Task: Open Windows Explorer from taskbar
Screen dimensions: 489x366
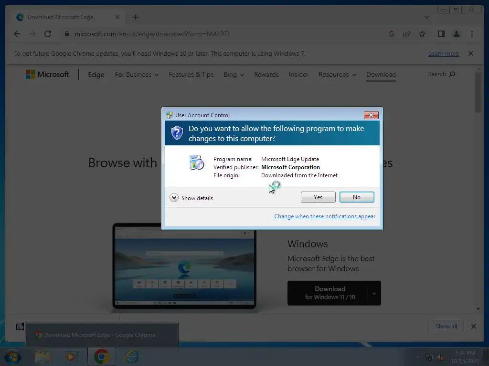Action: tap(43, 357)
